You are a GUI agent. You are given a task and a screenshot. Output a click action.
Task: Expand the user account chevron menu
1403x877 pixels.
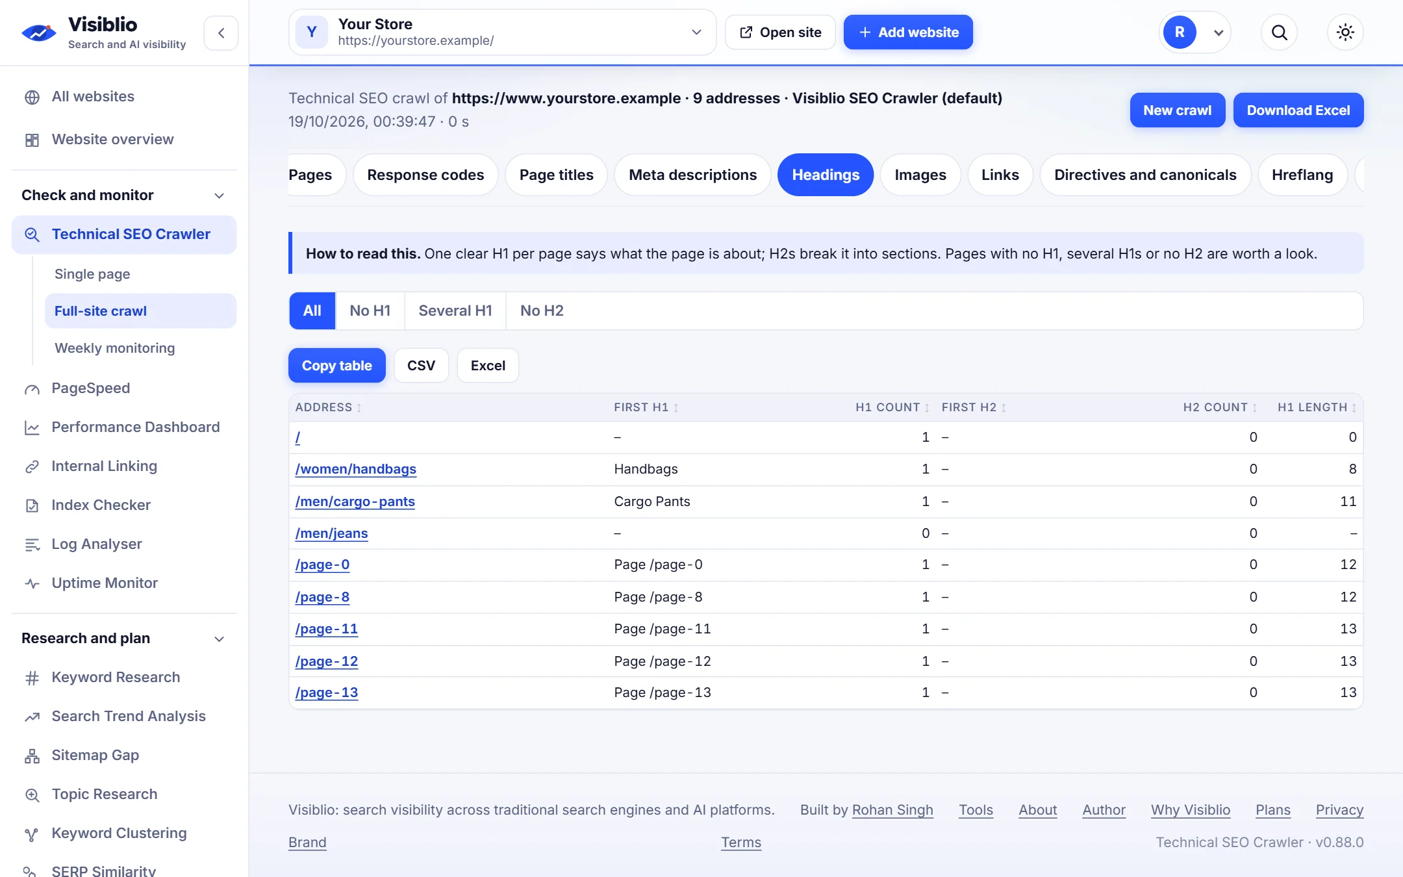1219,32
